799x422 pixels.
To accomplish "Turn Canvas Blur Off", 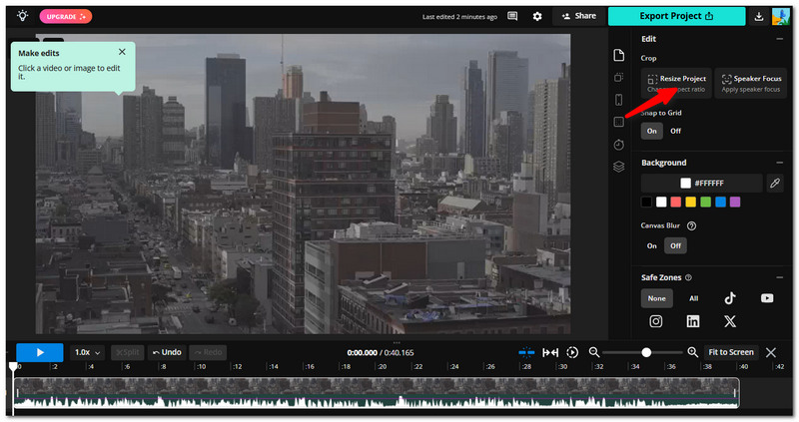I will (675, 245).
